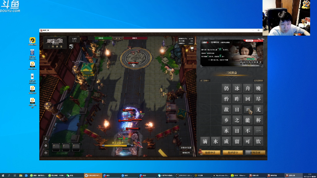Click the 故 character tile
Screen dimensions: 317x178
tap(226, 110)
